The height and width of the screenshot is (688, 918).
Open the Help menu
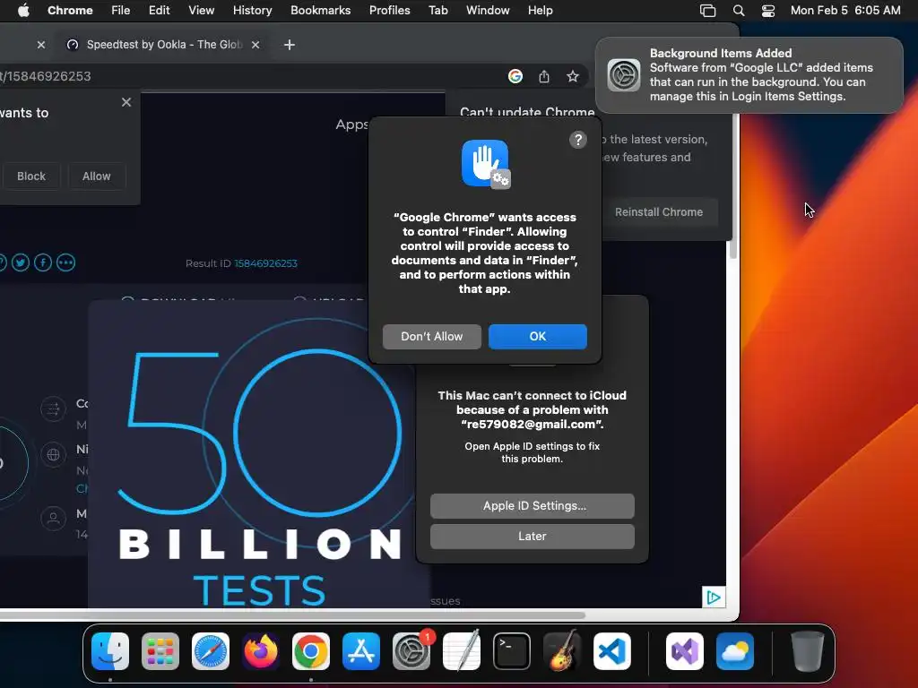(x=540, y=11)
